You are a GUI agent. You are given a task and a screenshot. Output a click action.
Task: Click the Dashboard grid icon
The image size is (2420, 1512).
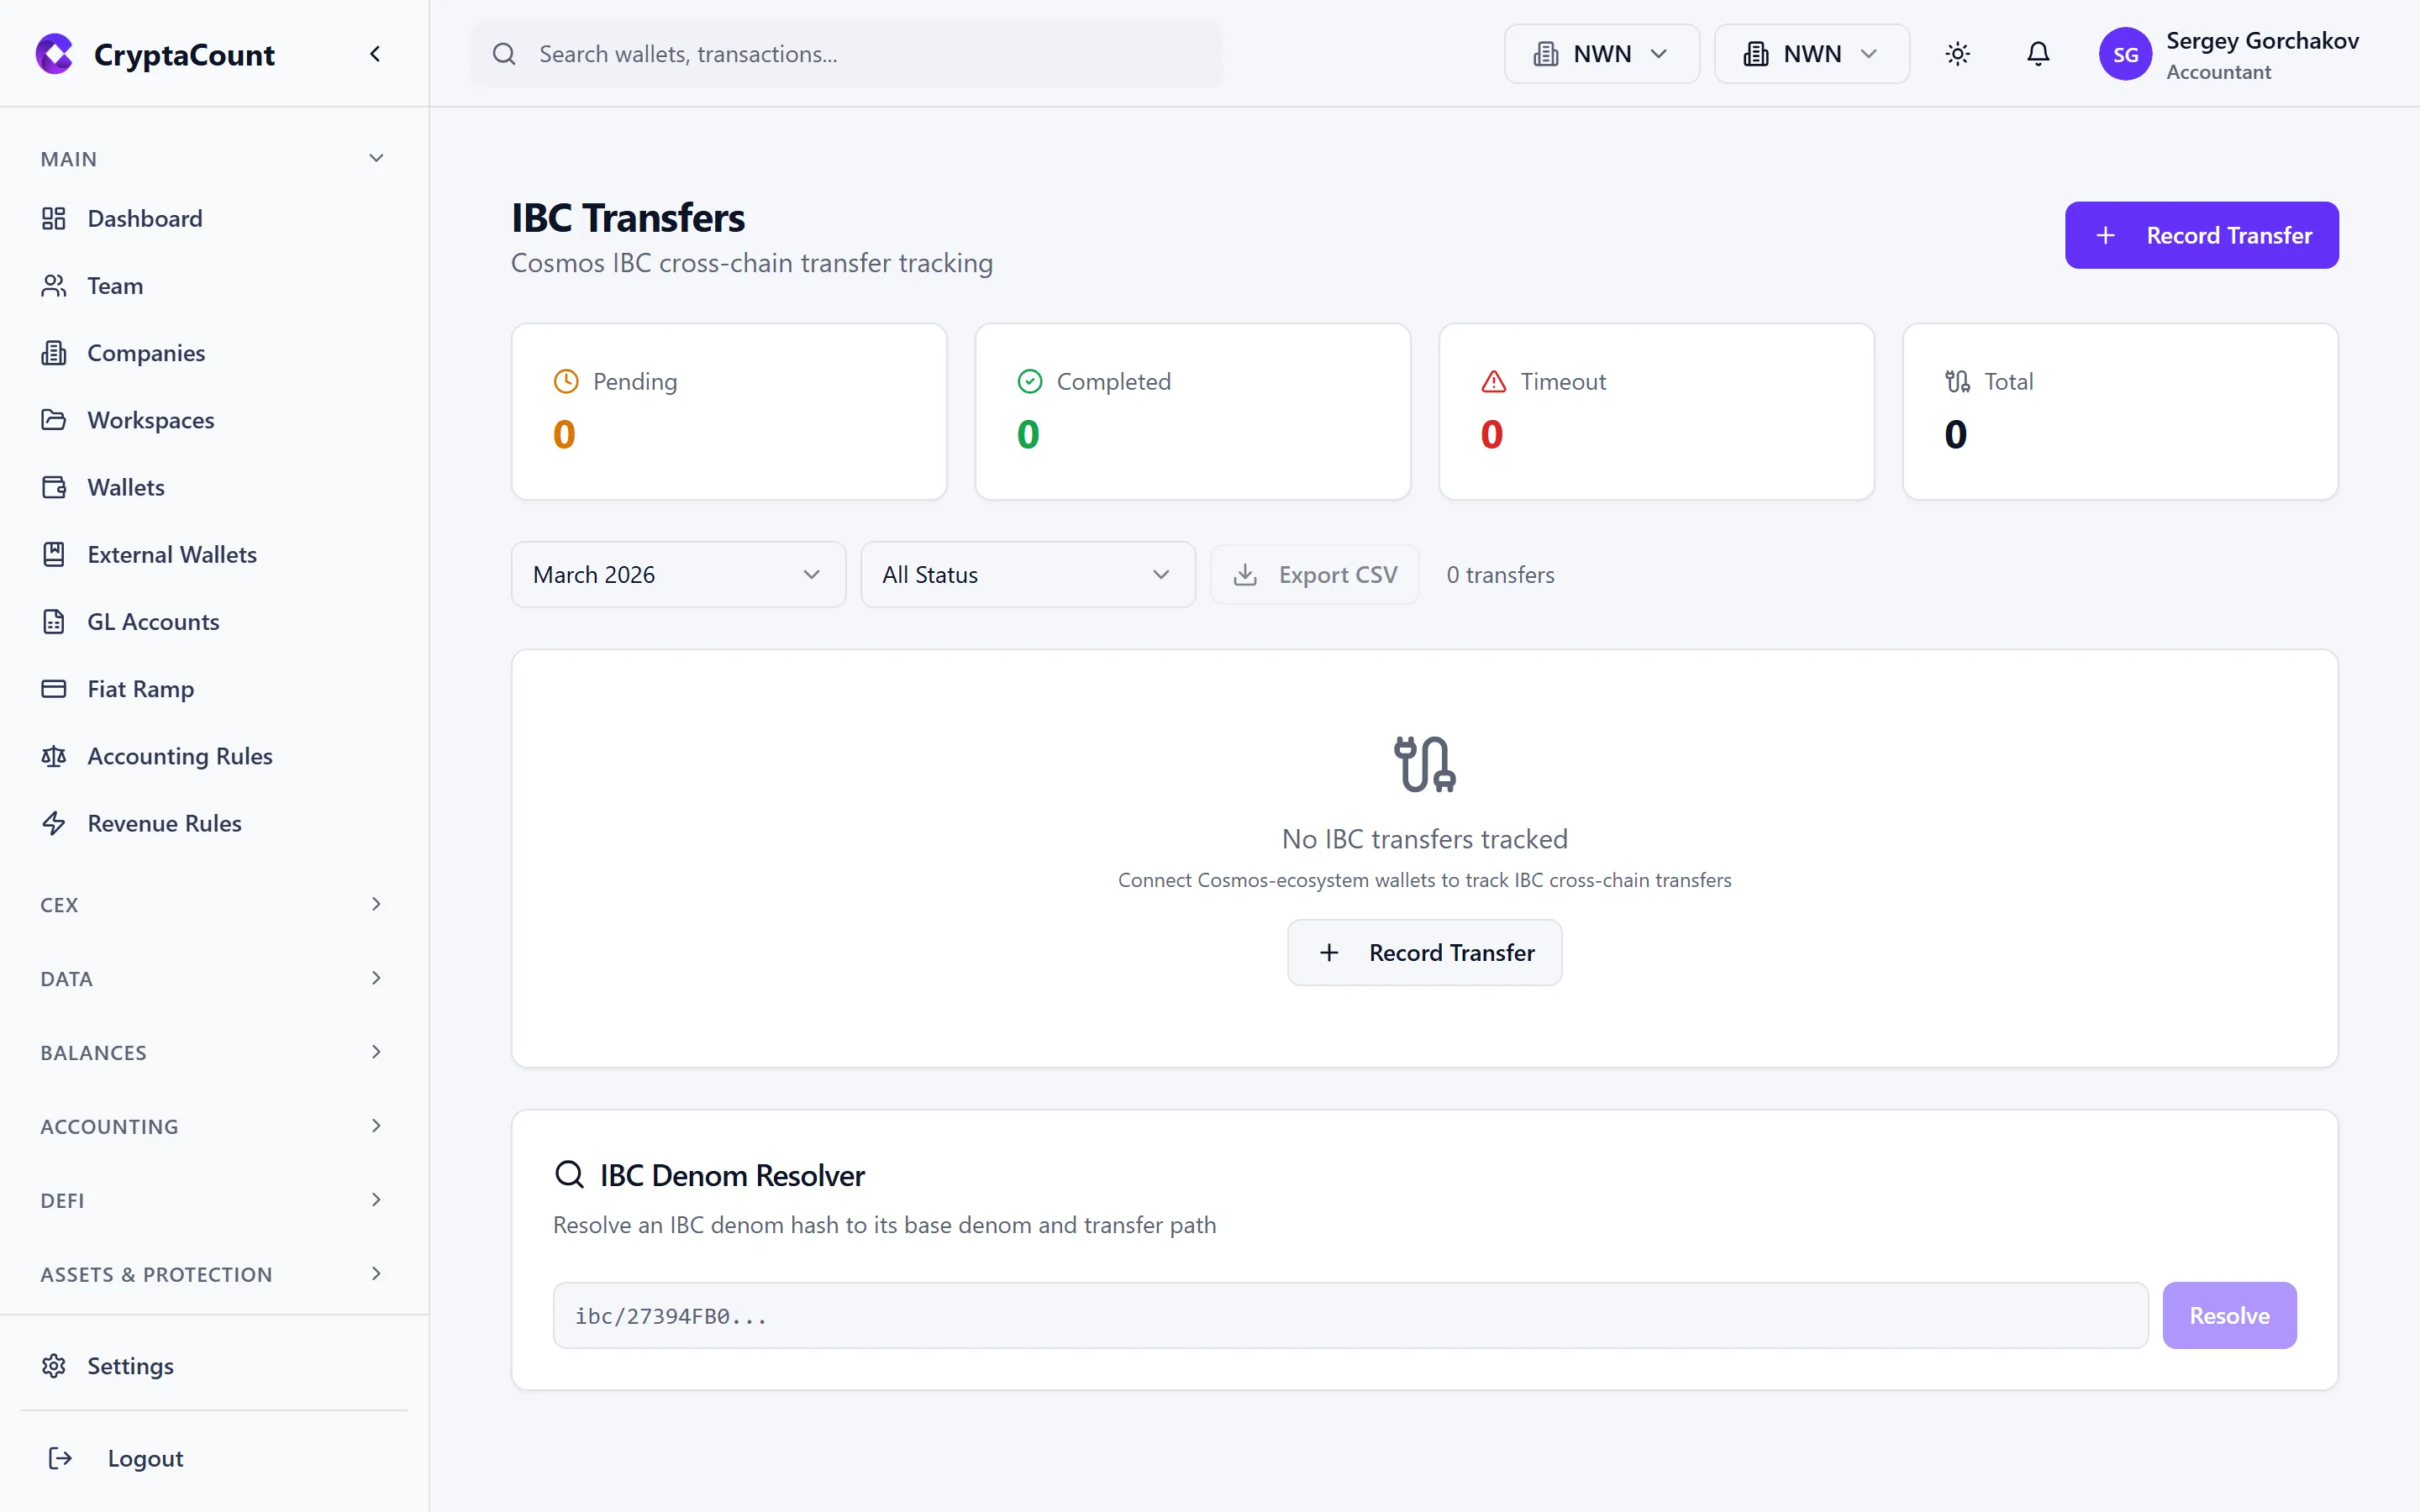pos(54,218)
